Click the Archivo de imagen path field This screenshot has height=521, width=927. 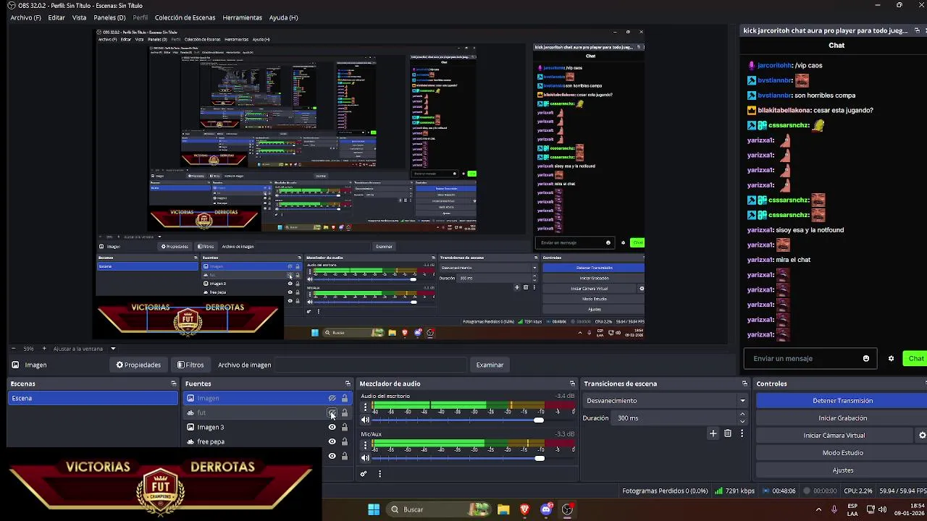[x=370, y=365]
